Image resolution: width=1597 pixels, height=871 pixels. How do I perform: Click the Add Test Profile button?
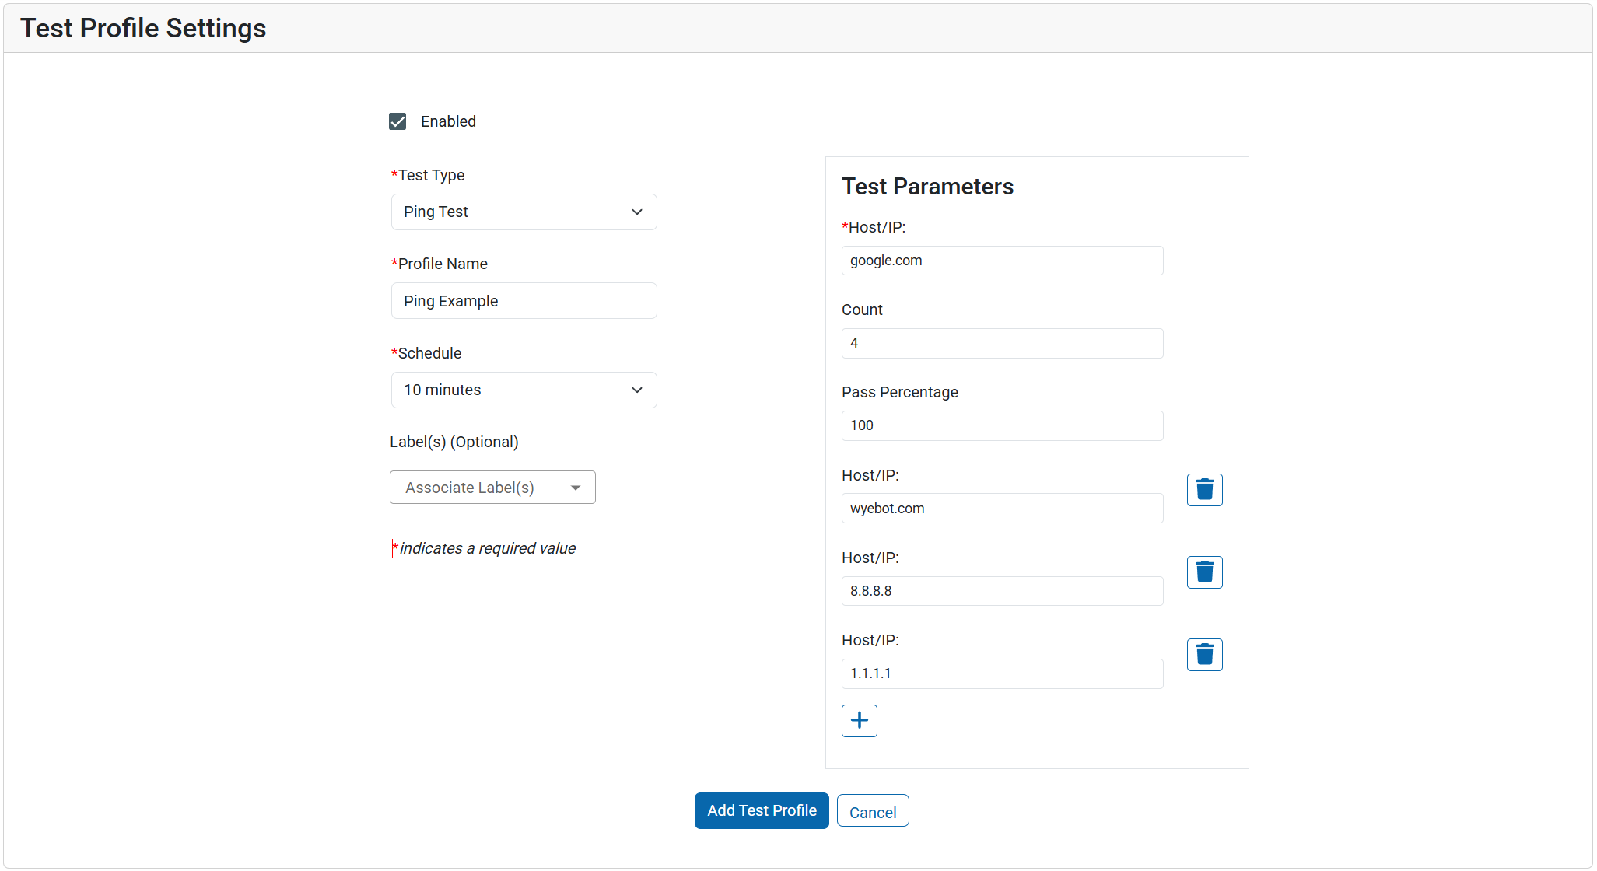(761, 811)
